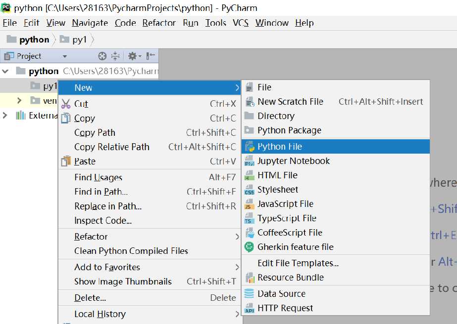Click the Paste clipboard icon
This screenshot has width=457, height=324.
66,161
